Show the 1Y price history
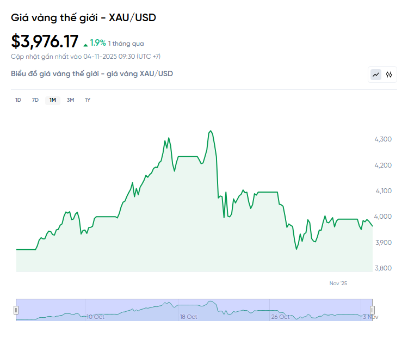 [x=88, y=100]
